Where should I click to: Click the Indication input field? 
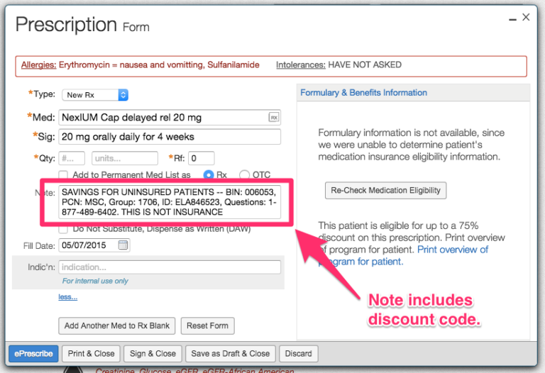[170, 267]
